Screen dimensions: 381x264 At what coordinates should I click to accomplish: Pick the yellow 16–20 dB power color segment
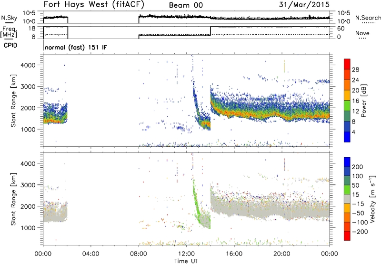(x=347, y=95)
